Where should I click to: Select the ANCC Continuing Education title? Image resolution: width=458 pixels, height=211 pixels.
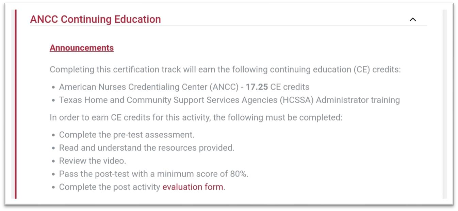pos(96,19)
